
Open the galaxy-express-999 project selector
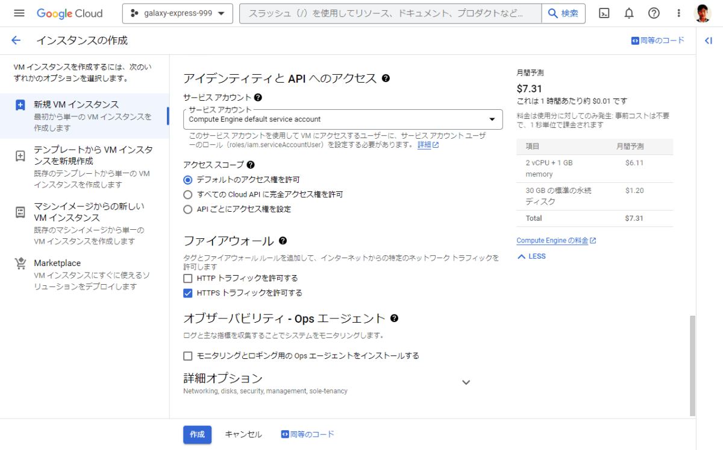[178, 13]
